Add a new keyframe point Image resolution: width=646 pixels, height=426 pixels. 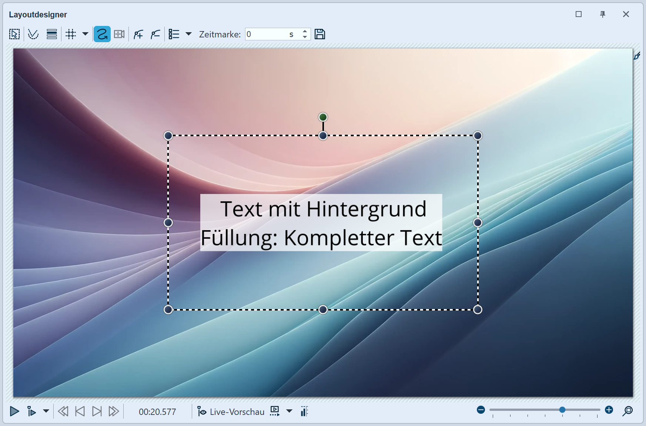pos(138,34)
